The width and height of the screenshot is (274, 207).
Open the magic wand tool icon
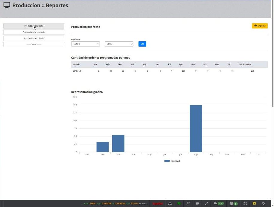[x=188, y=203]
